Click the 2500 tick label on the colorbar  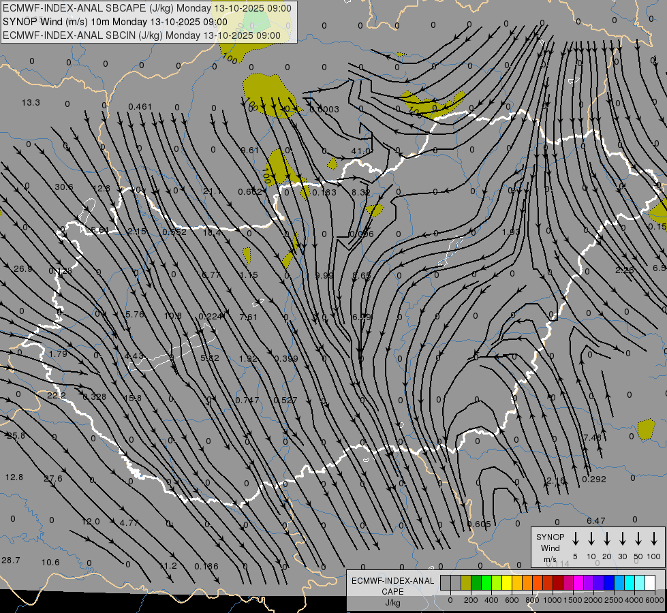click(613, 600)
